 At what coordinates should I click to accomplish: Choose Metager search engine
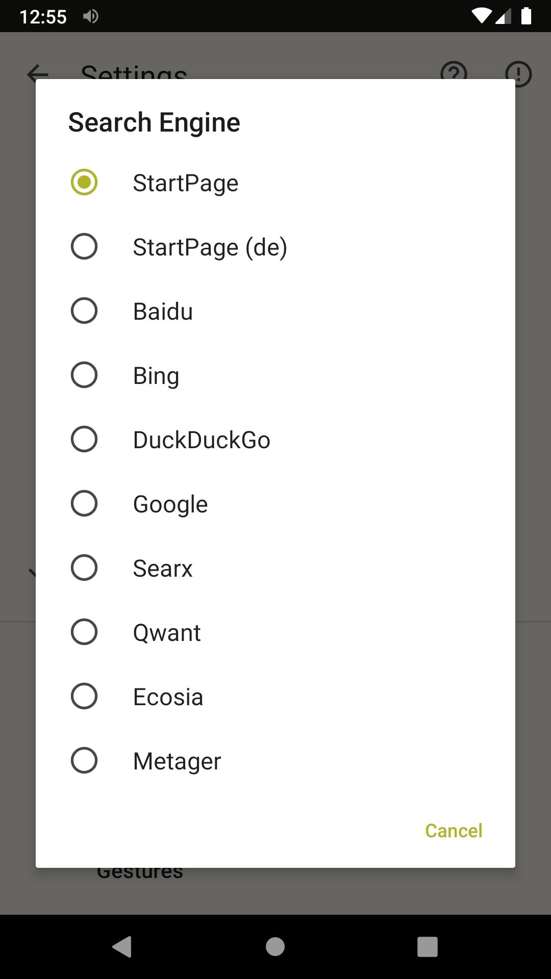coord(84,761)
